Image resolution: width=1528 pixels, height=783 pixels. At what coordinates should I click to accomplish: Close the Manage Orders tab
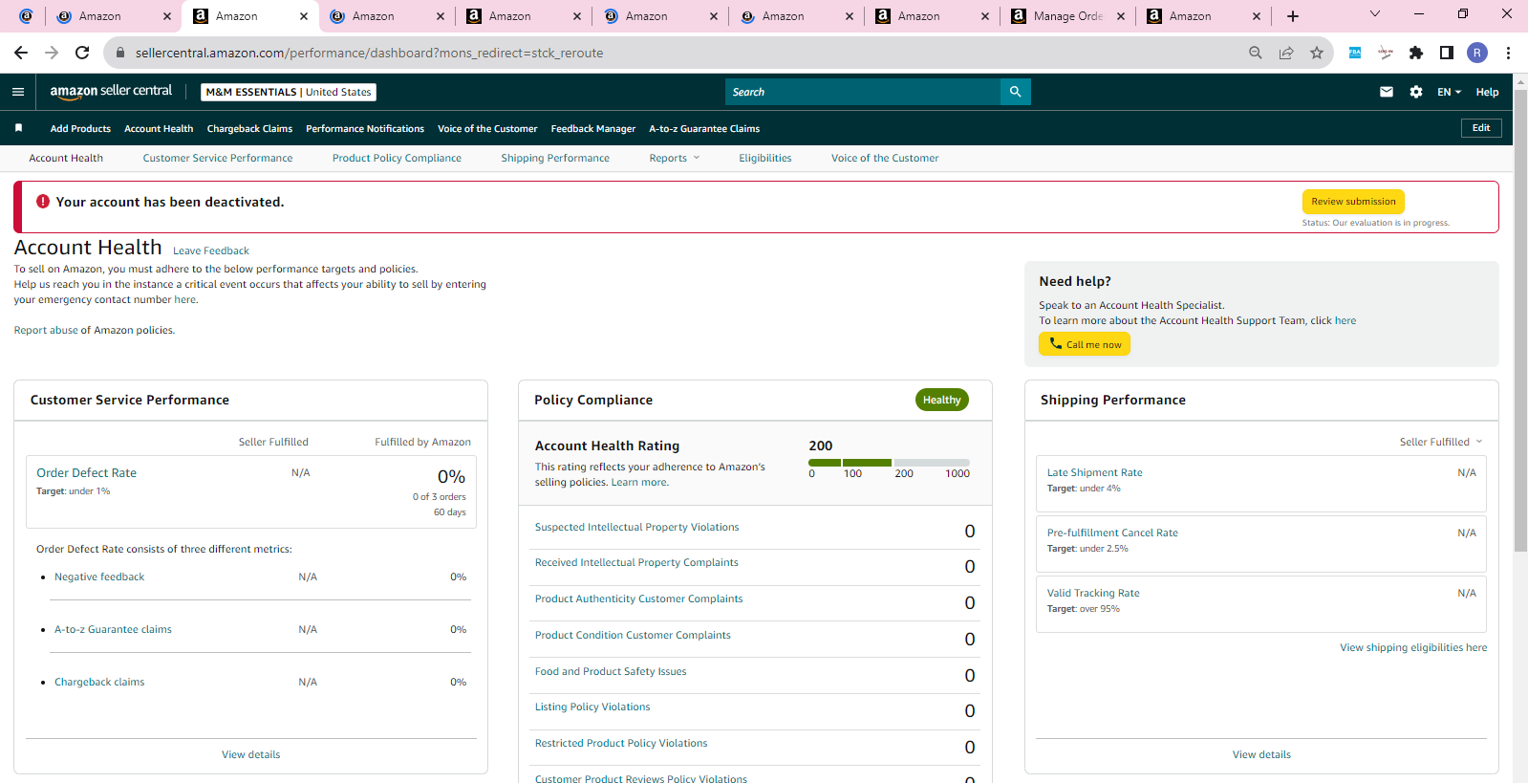point(1121,16)
